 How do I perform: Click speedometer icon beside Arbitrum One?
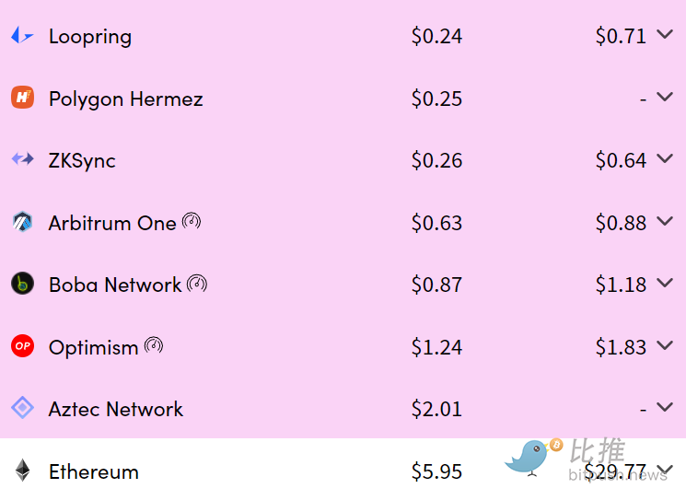point(192,221)
